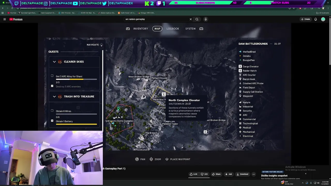331x186 pixels.
Task: Click the Supply Call Station legend icon
Action: pos(240,92)
